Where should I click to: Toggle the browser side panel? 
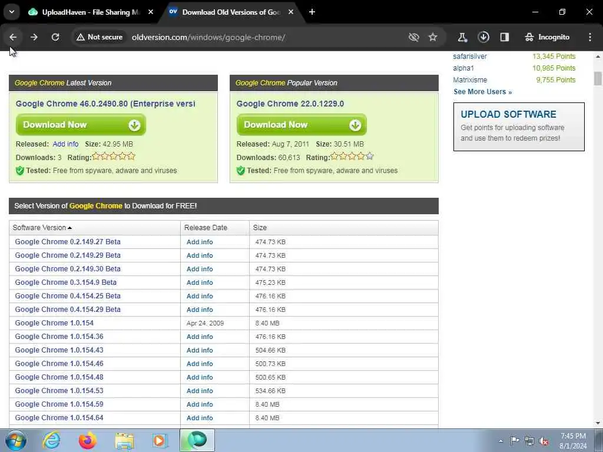pos(505,37)
